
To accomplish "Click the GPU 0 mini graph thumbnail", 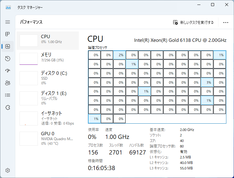I will (x=29, y=138).
